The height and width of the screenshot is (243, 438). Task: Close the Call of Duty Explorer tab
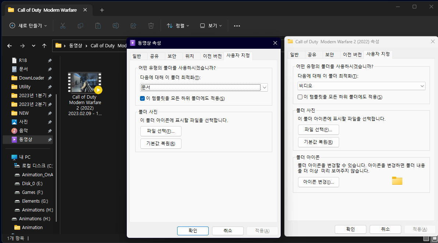[85, 10]
